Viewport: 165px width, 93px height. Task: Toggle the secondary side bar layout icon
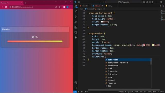click(x=150, y=2)
